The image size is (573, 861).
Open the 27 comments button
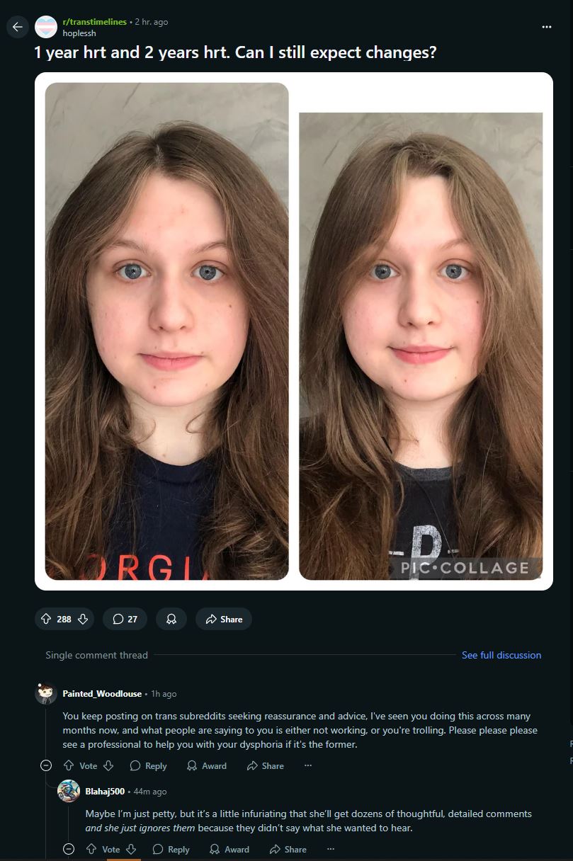coord(125,619)
